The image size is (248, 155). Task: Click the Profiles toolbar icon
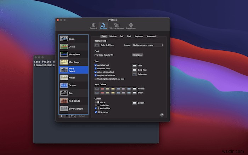[103, 26]
